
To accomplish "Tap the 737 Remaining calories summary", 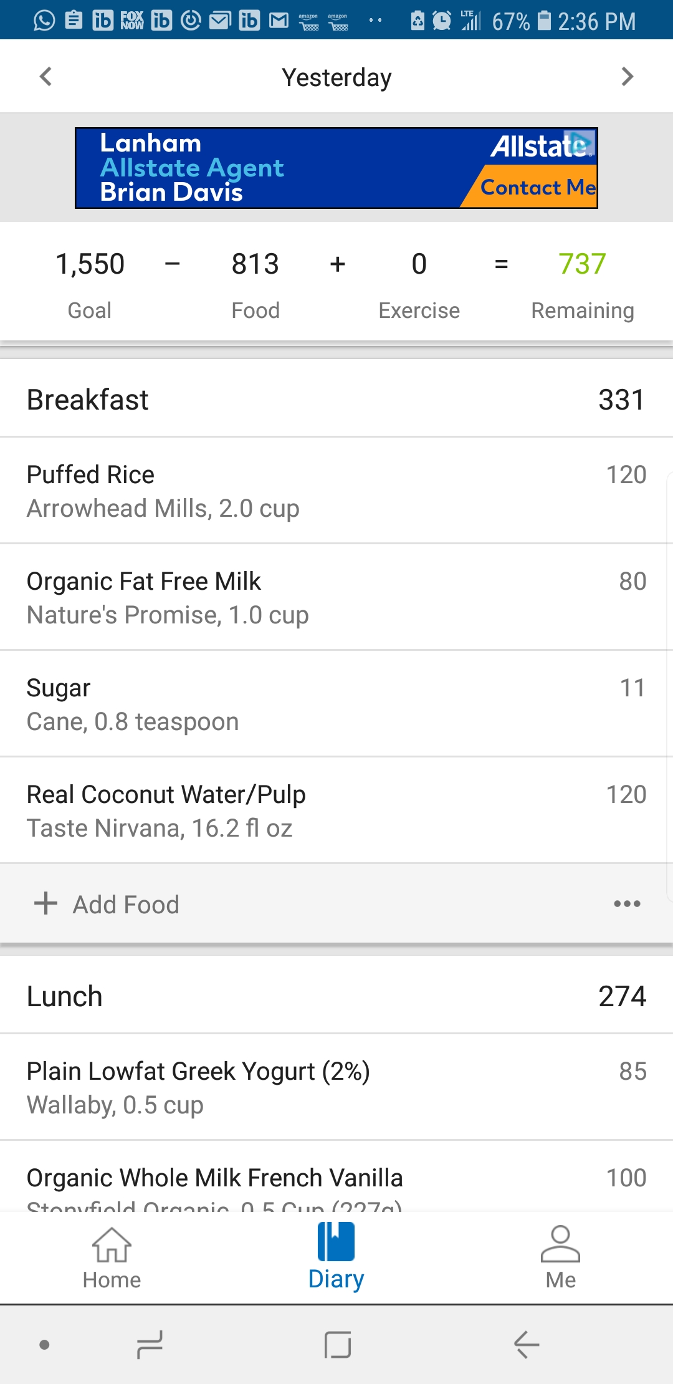I will (x=582, y=284).
